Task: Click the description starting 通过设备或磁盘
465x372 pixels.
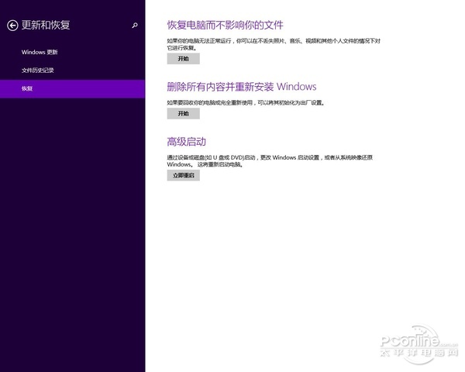Action: click(x=270, y=160)
